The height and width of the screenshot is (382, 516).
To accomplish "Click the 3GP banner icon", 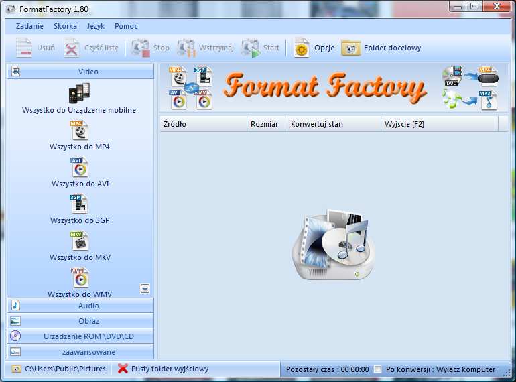I will click(x=203, y=76).
